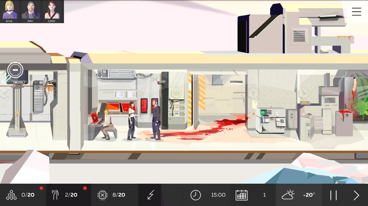368x206 pixels.
Task: Click the calendar day icon
Action: click(241, 195)
